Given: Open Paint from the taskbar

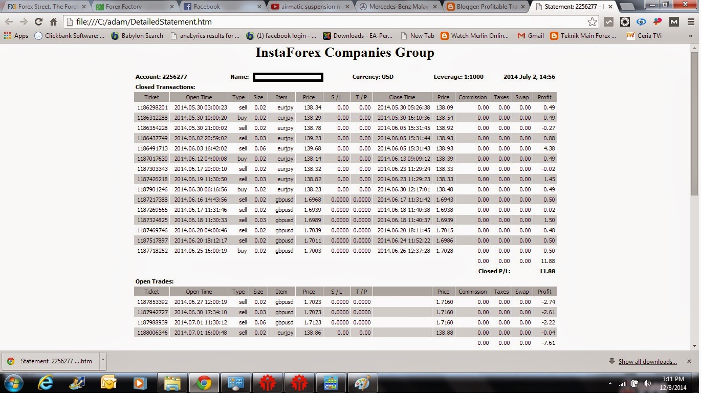Looking at the screenshot, I should coord(363,383).
